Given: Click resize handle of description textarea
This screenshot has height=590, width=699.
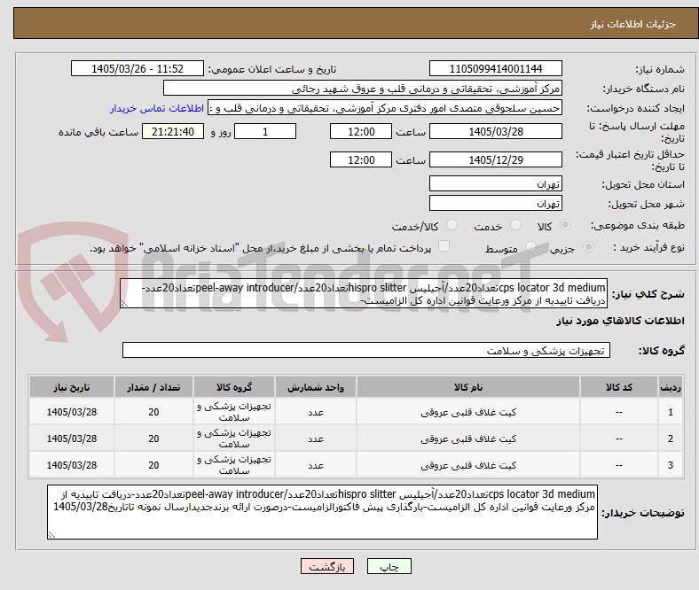Looking at the screenshot, I should 124,304.
